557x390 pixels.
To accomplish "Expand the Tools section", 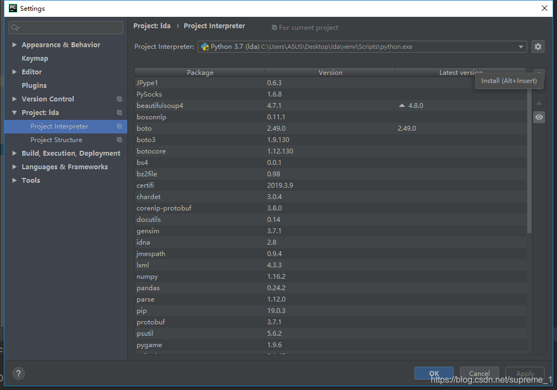I will click(x=14, y=180).
